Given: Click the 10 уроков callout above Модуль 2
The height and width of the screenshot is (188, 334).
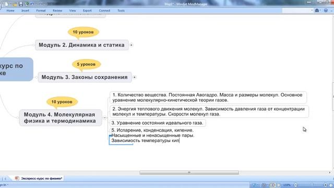Looking at the screenshot, I should pyautogui.click(x=83, y=32).
